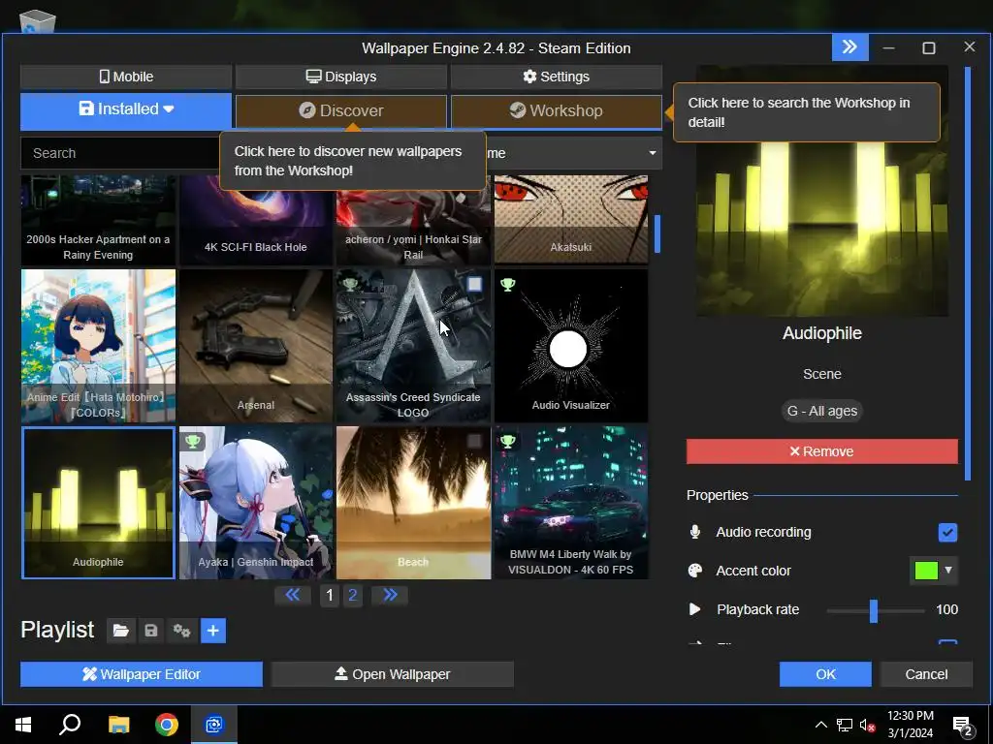The image size is (993, 744).
Task: Disable Audio recording checkbox
Action: point(947,533)
